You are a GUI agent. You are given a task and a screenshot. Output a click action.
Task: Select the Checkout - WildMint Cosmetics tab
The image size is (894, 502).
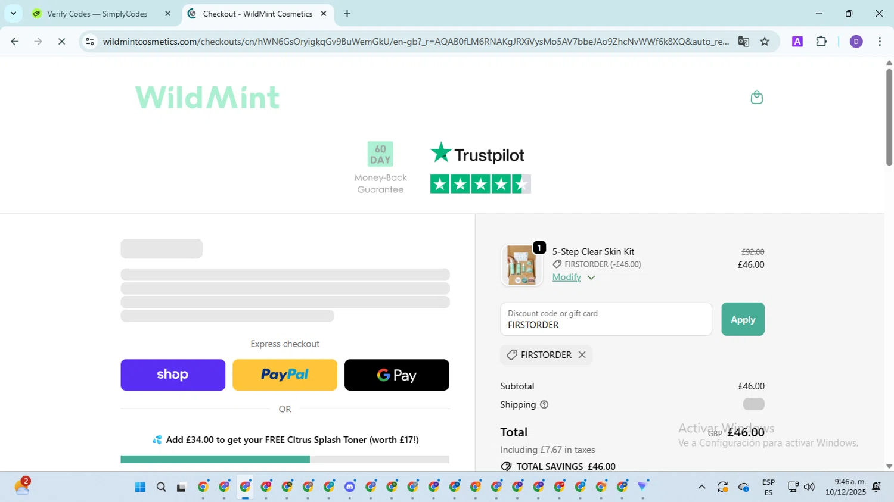tap(256, 14)
